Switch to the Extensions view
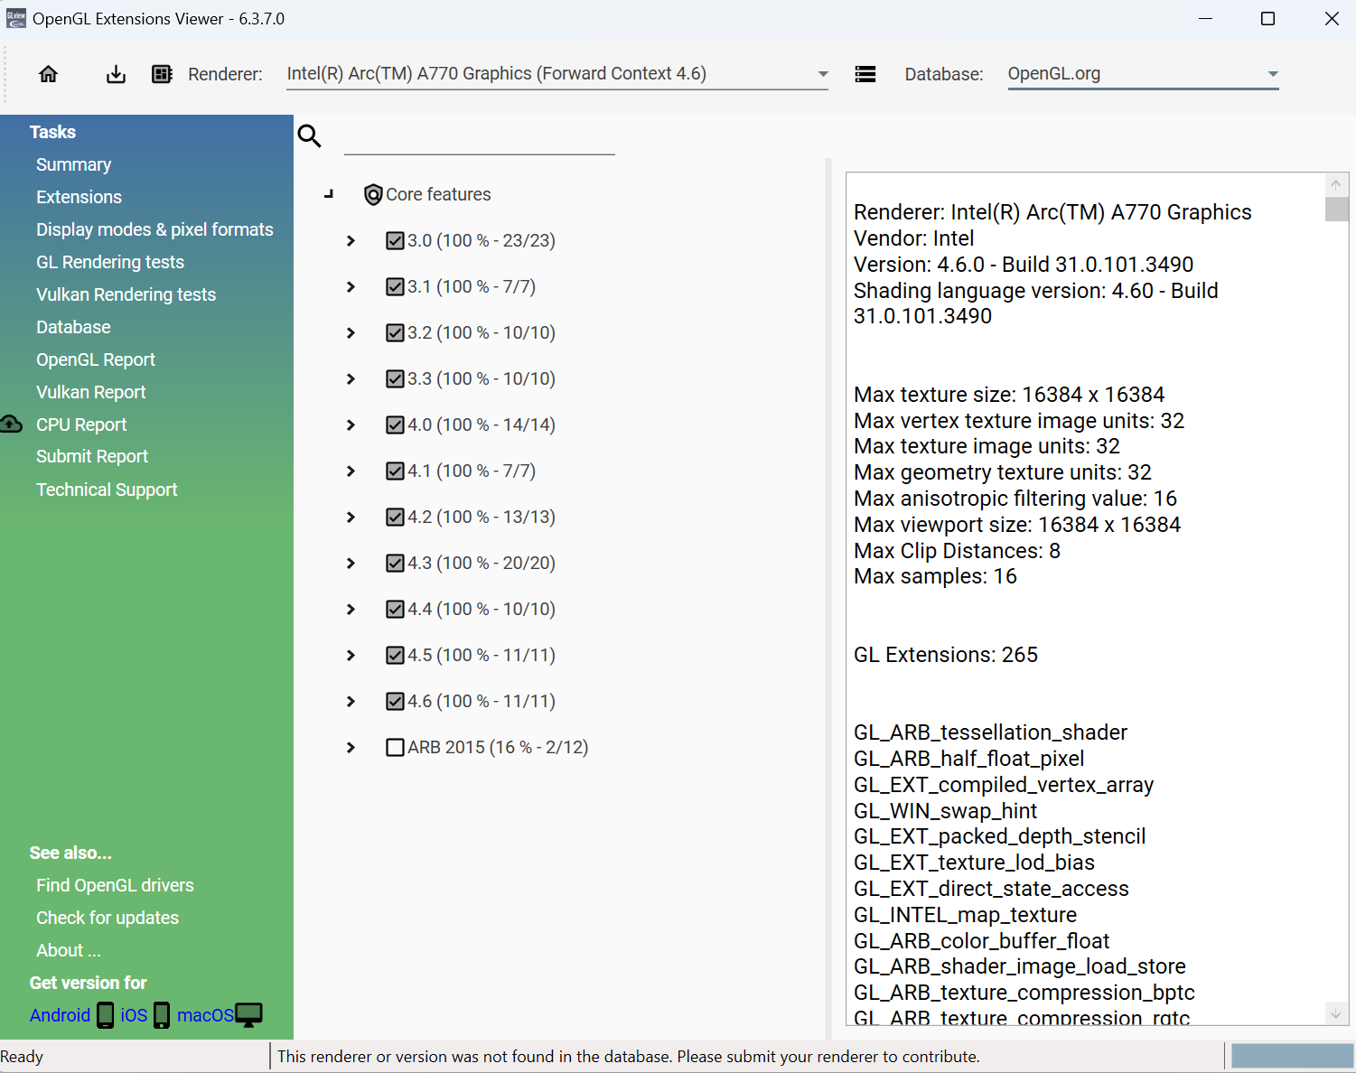This screenshot has height=1073, width=1356. [79, 196]
